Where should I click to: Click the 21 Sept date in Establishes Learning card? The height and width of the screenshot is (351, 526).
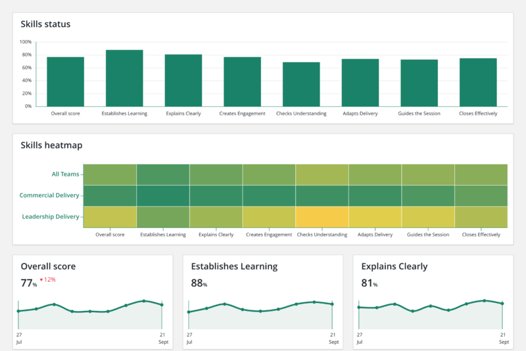click(x=334, y=338)
